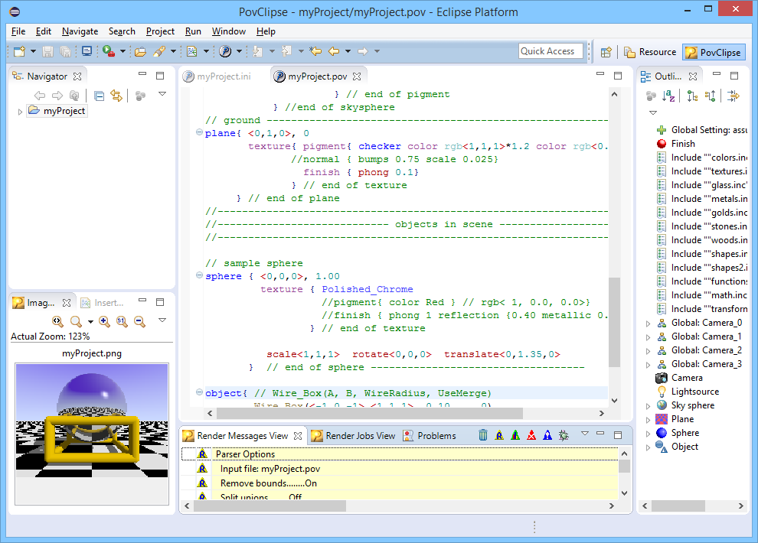Click the Outline icon with downward arrow tree
The height and width of the screenshot is (543, 758).
click(692, 96)
